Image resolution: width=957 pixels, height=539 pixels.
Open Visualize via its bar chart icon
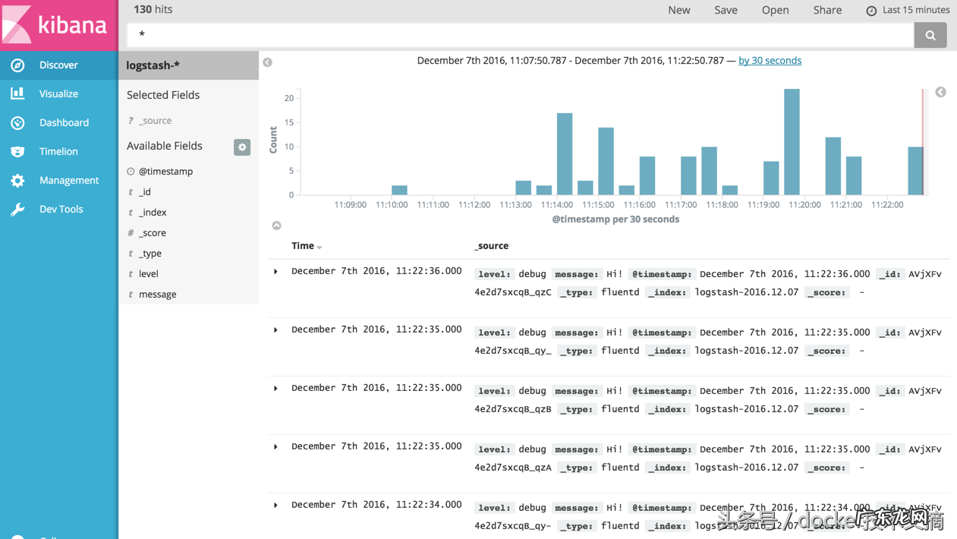click(x=17, y=93)
